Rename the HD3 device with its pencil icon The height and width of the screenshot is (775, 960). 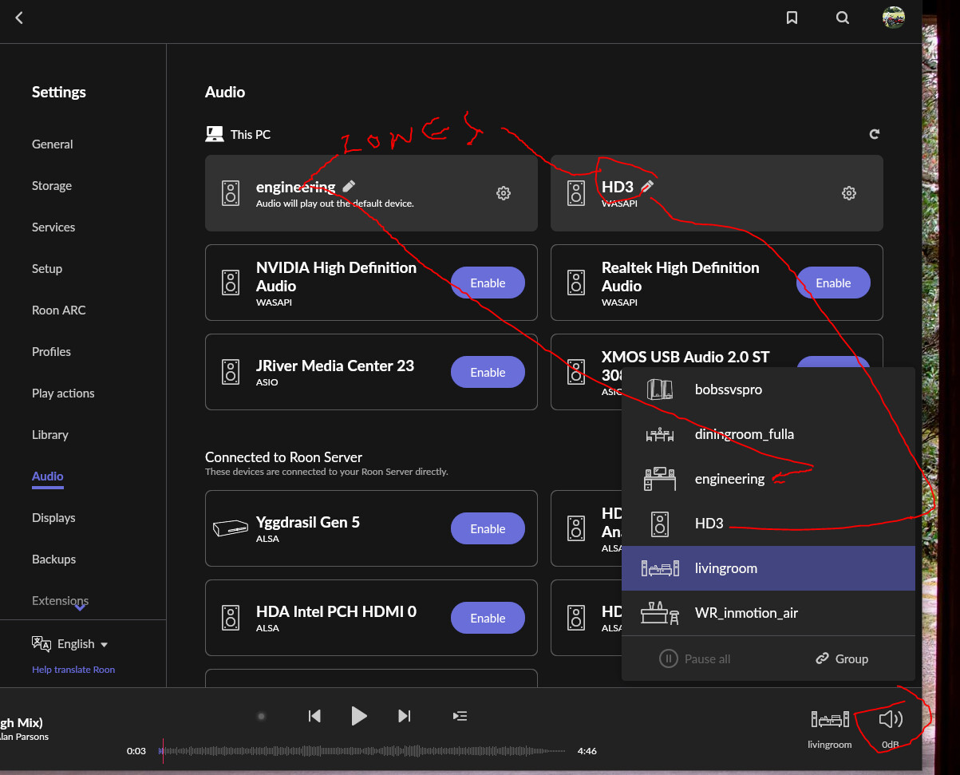pos(647,186)
